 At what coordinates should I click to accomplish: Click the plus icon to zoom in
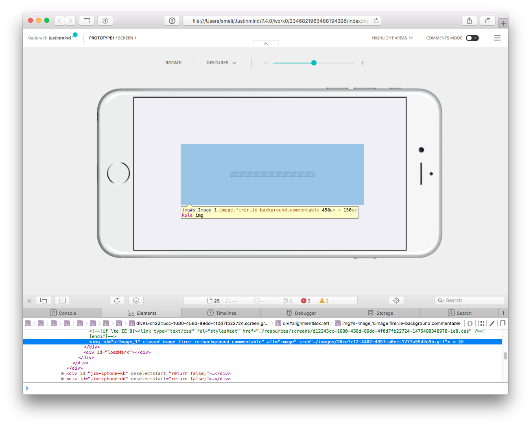pyautogui.click(x=362, y=63)
